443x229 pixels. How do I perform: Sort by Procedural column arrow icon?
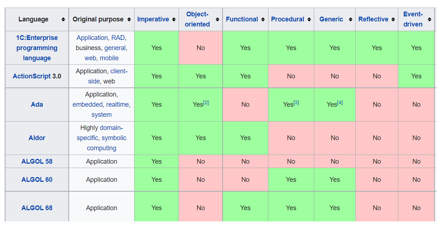click(x=309, y=20)
